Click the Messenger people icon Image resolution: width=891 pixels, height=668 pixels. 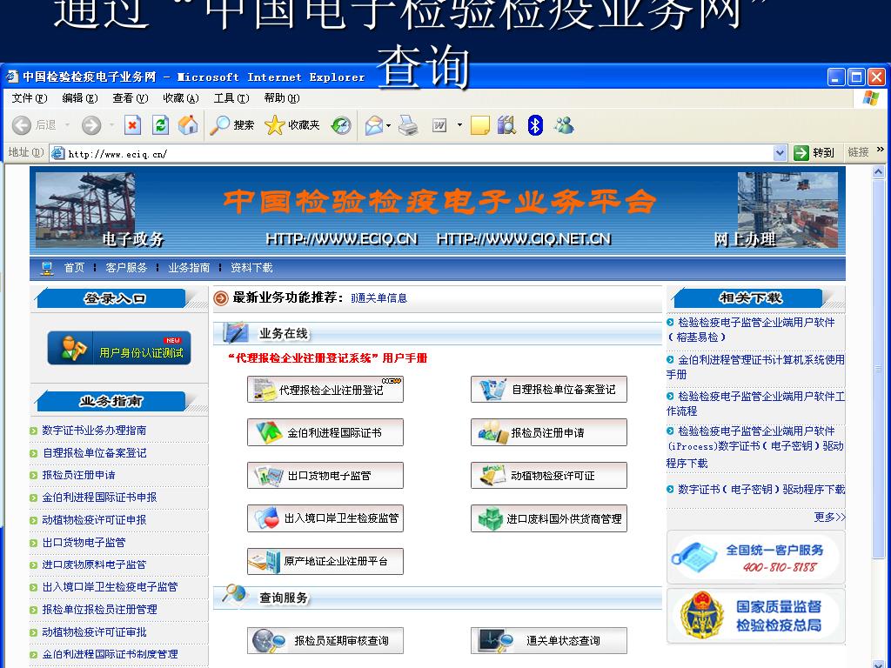[x=564, y=125]
